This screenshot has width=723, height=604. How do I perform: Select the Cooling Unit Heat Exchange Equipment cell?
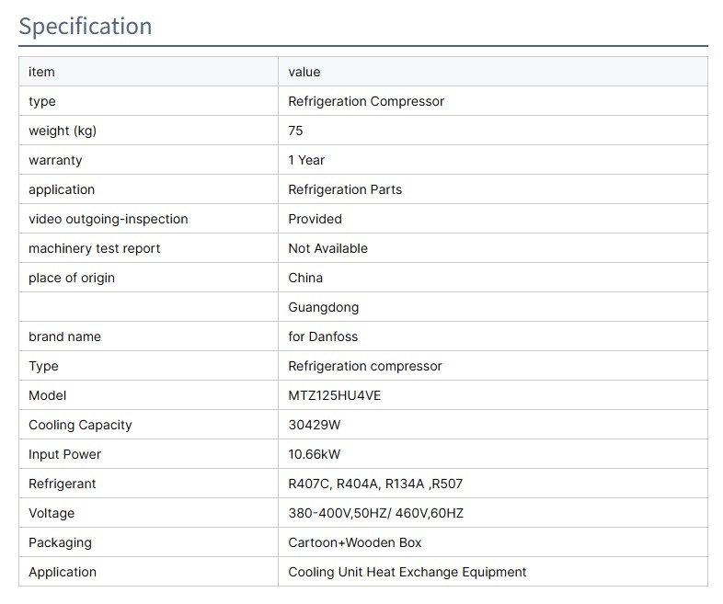click(407, 572)
